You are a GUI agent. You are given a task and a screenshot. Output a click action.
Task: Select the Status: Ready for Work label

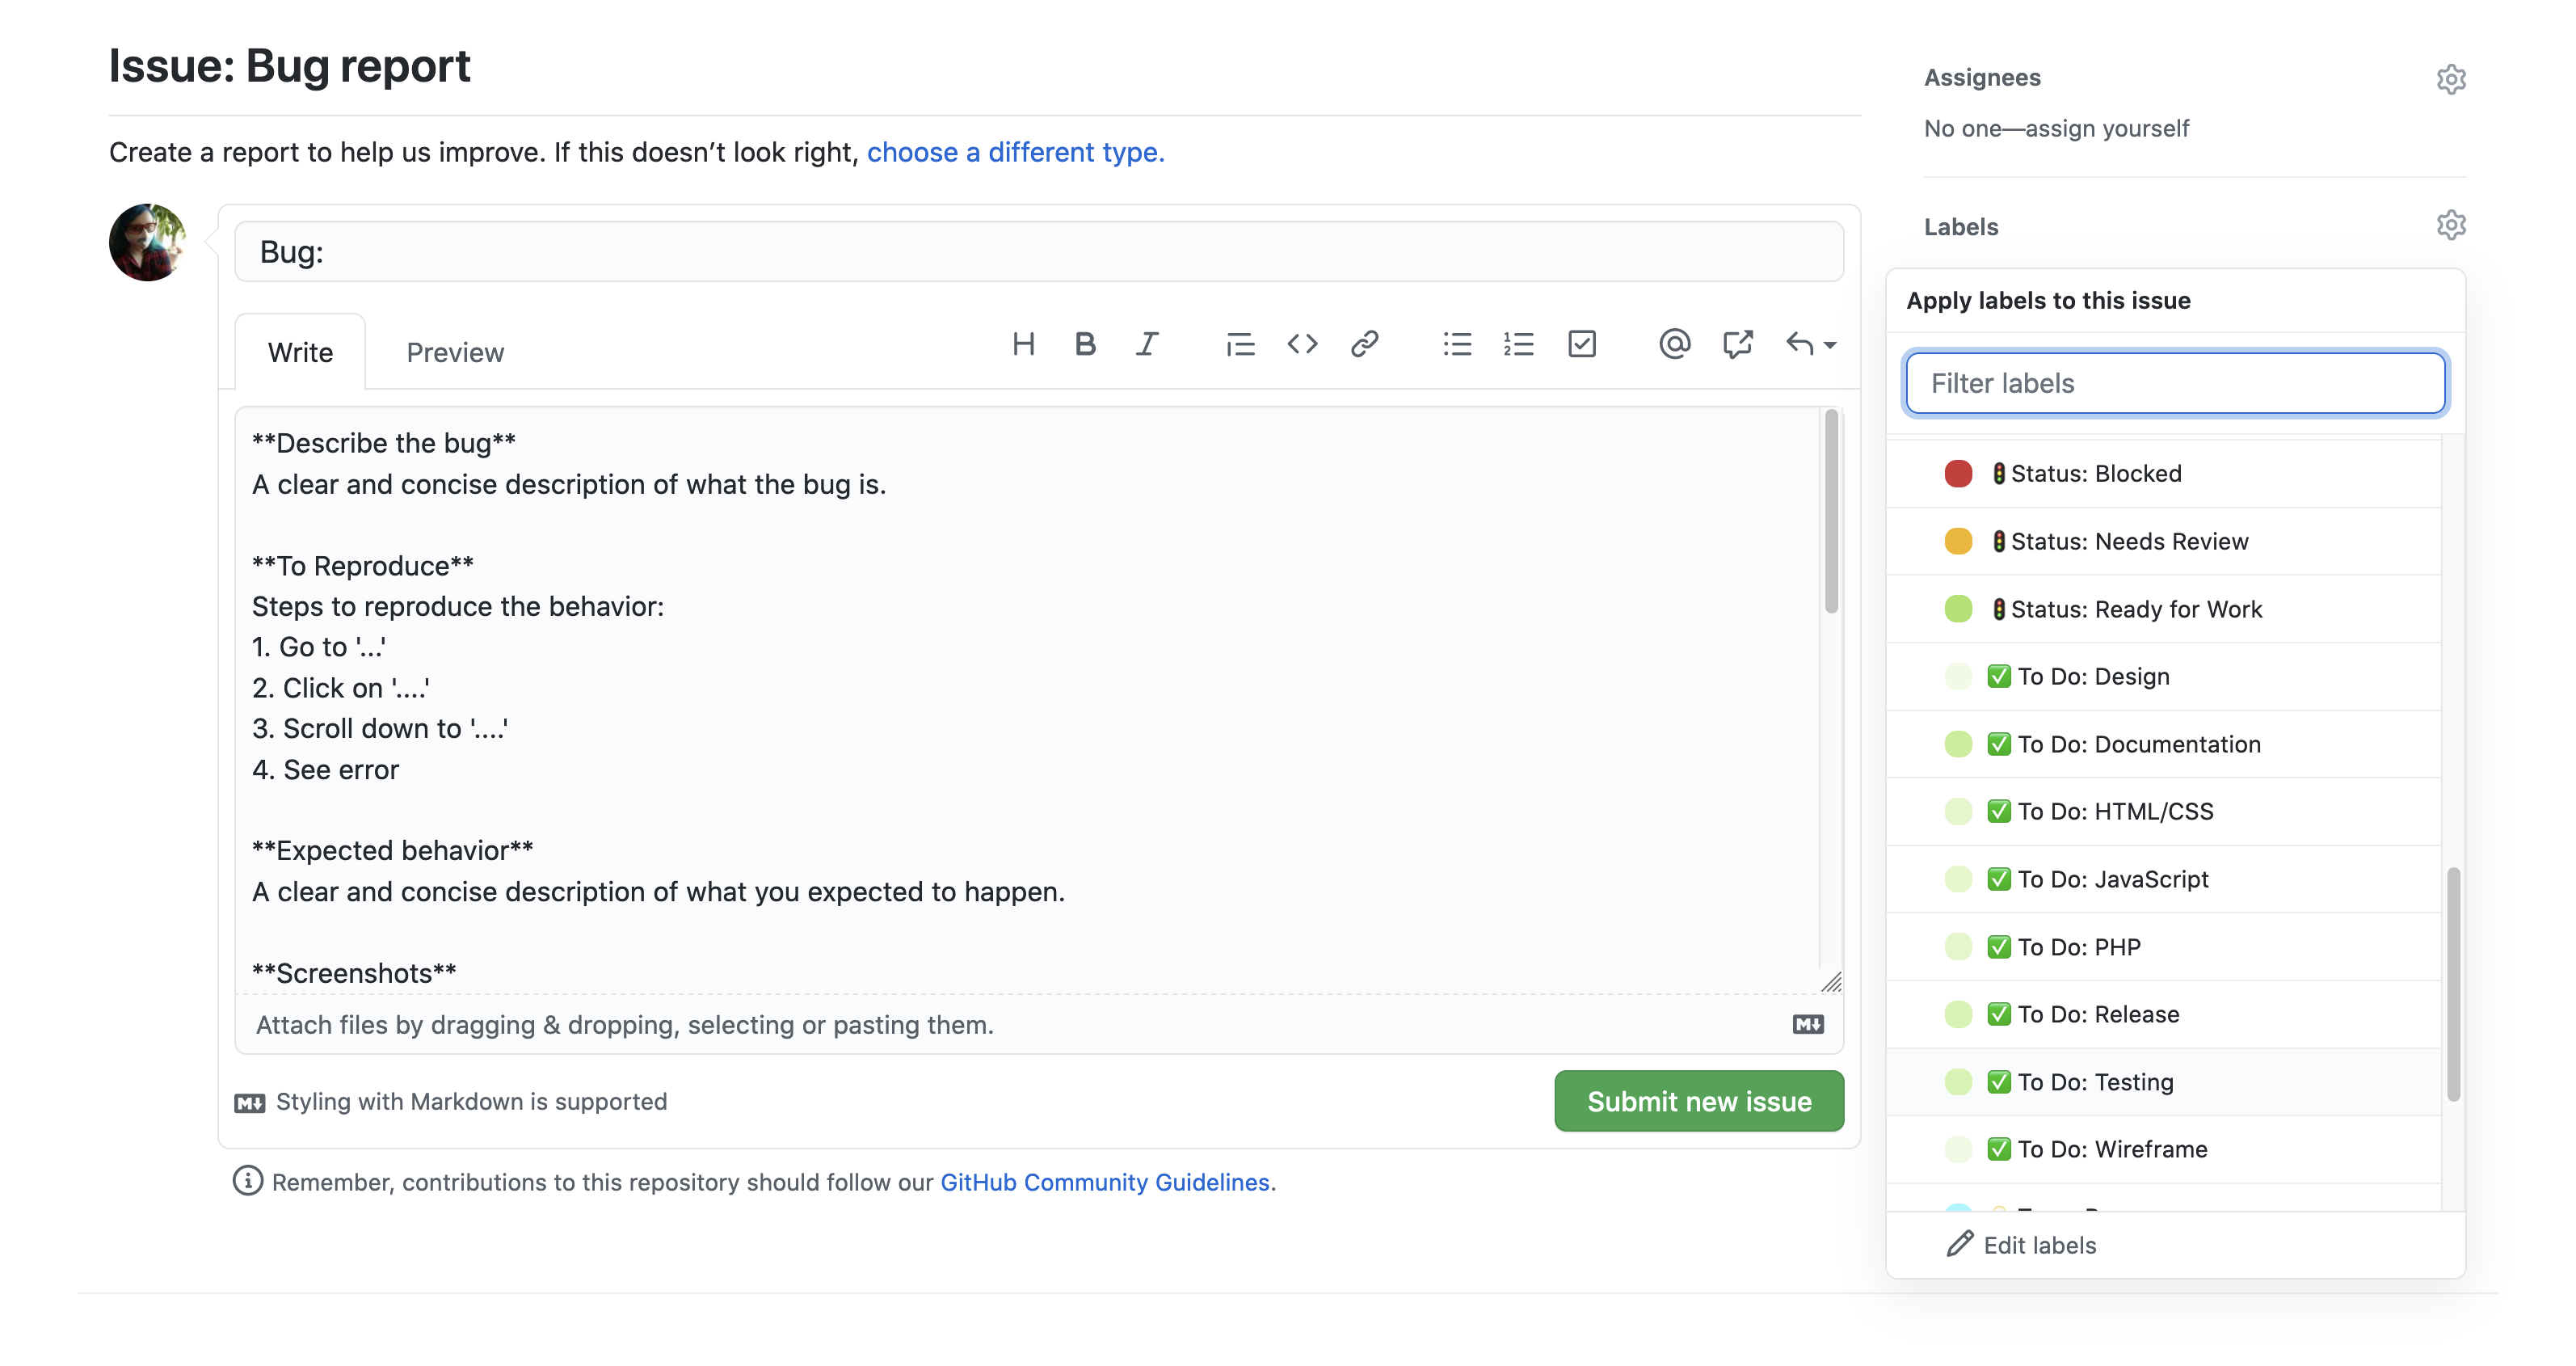coord(2163,609)
